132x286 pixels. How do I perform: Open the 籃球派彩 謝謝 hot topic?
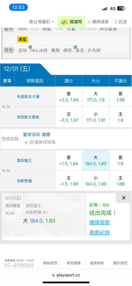coord(37,135)
